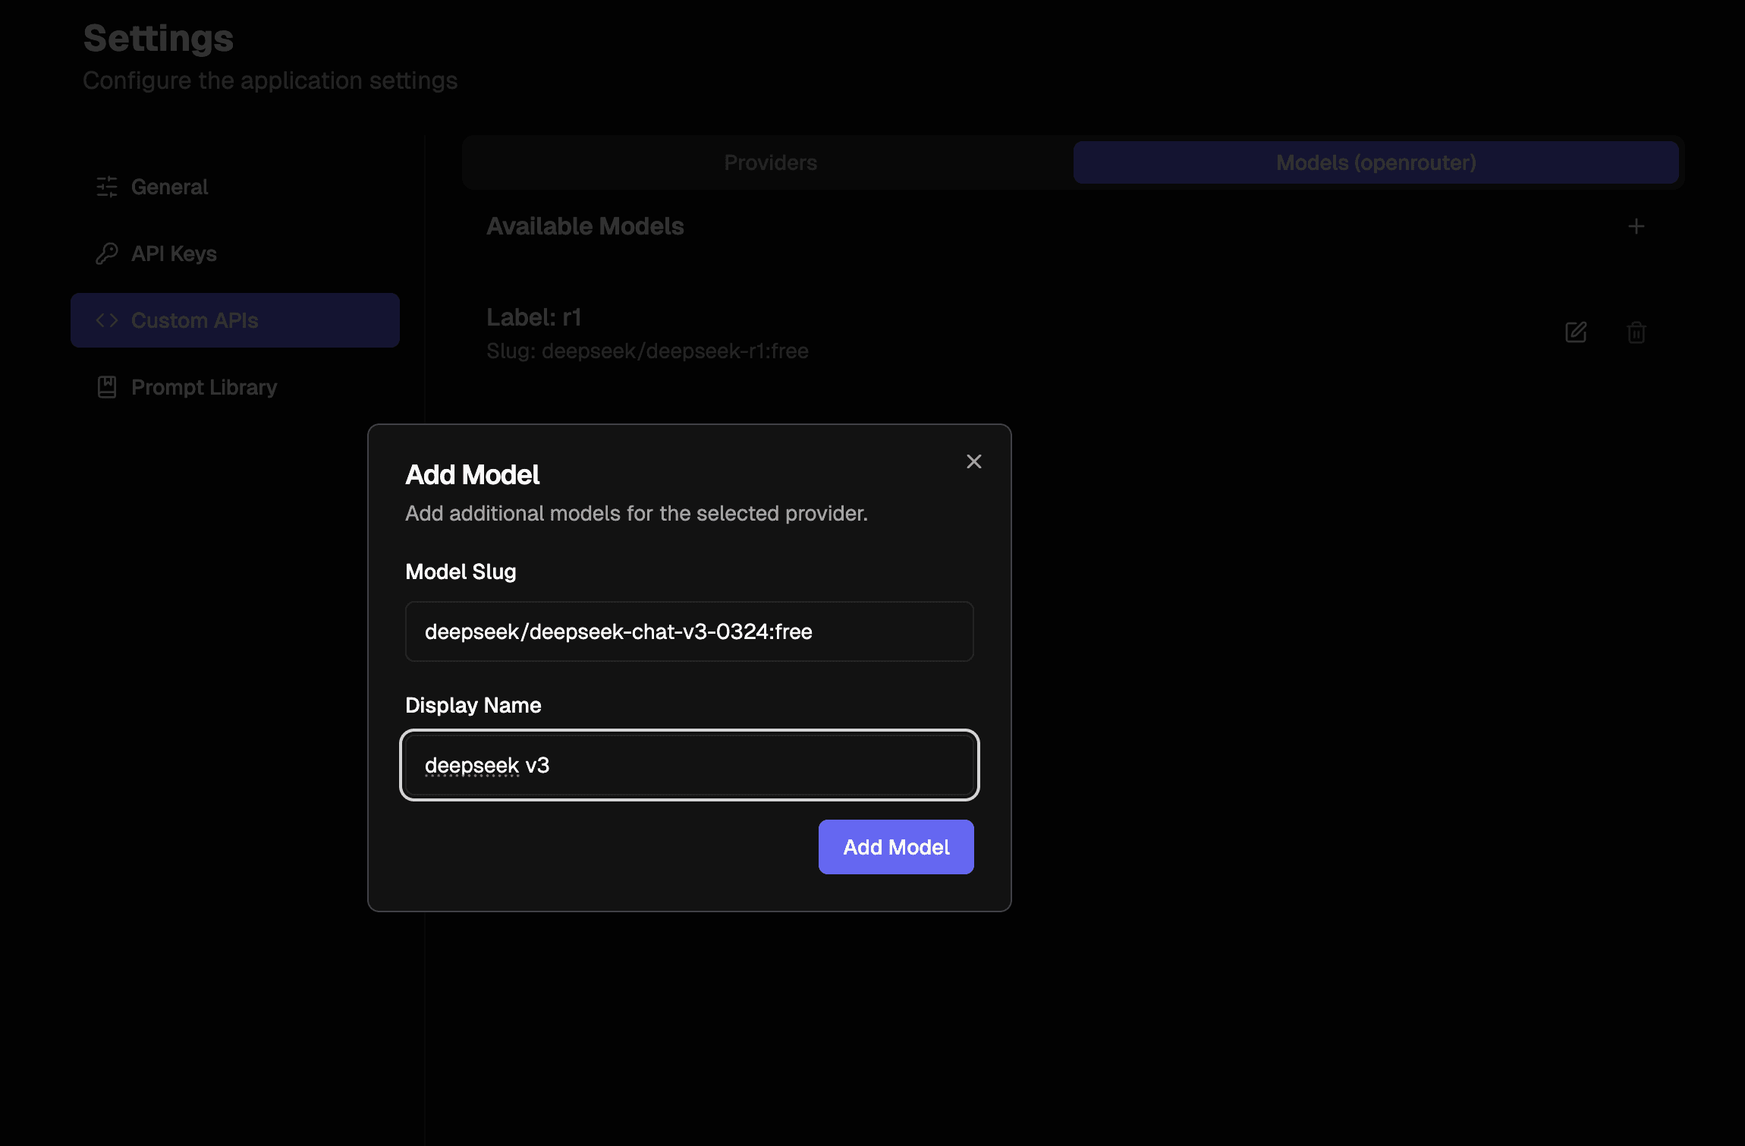Open General settings section
This screenshot has width=1745, height=1146.
(x=235, y=187)
